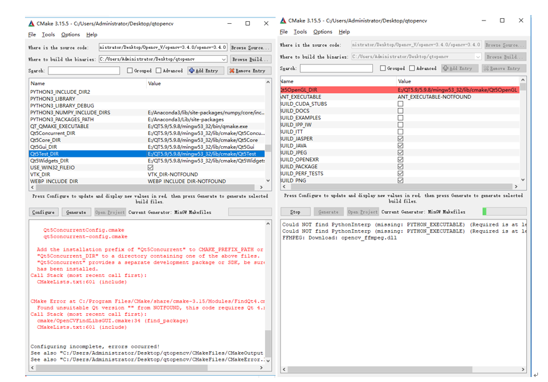Enable the BUILD_EXAMPLES checkbox

coord(401,118)
